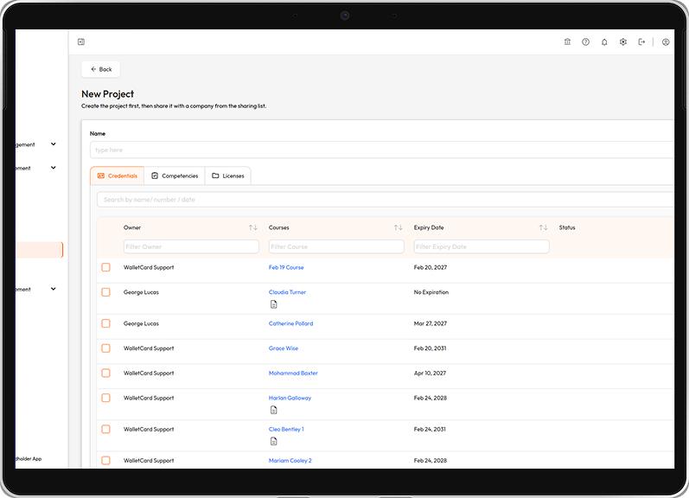
Task: Open the Cleo Bentley 1 link
Action: (286, 429)
